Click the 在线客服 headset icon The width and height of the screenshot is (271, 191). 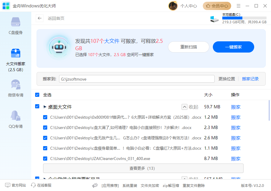33,185
